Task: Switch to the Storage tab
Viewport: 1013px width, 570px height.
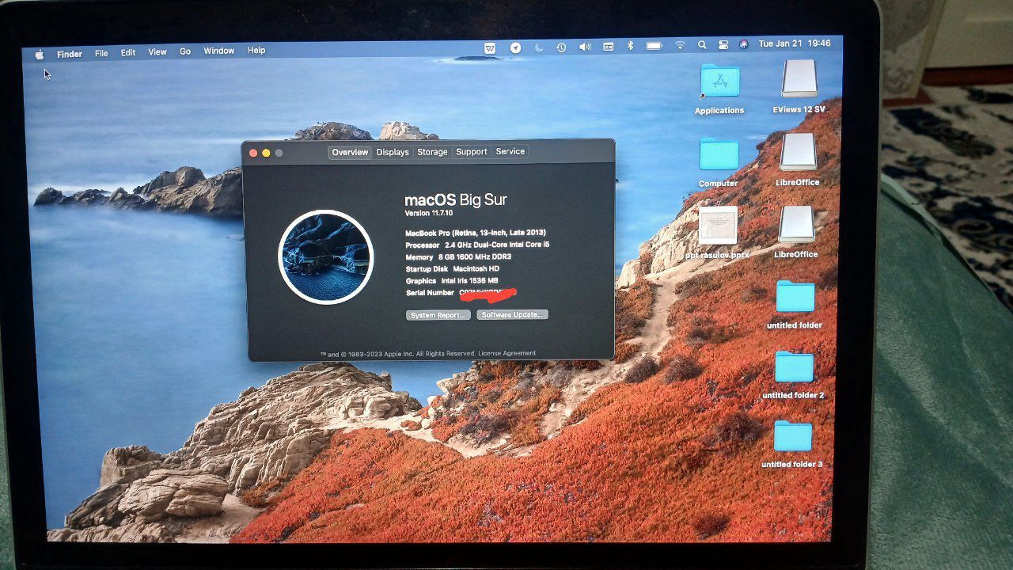Action: coord(432,152)
